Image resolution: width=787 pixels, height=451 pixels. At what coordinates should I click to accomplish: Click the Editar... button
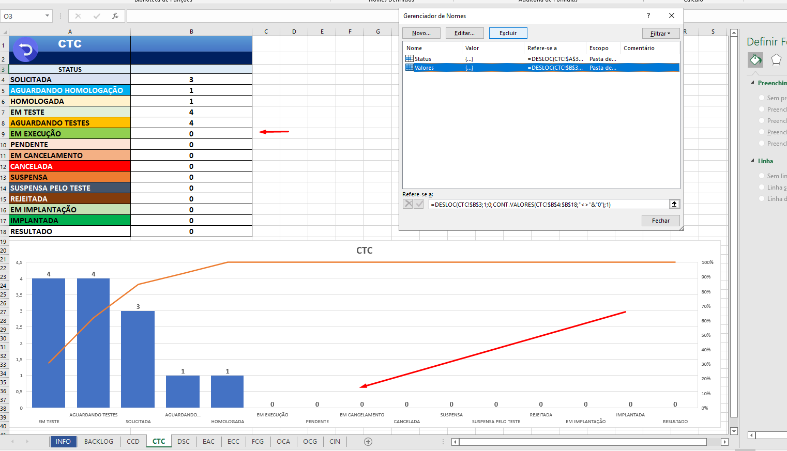tap(464, 33)
